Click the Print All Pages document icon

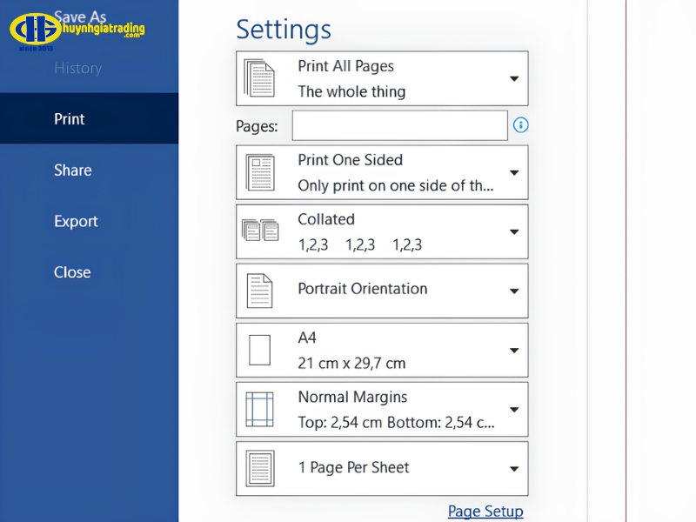coord(259,78)
